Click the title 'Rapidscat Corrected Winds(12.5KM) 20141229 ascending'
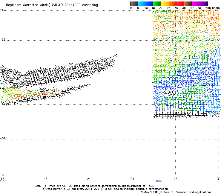Screen dimensions: 221x194 coord(52,5)
